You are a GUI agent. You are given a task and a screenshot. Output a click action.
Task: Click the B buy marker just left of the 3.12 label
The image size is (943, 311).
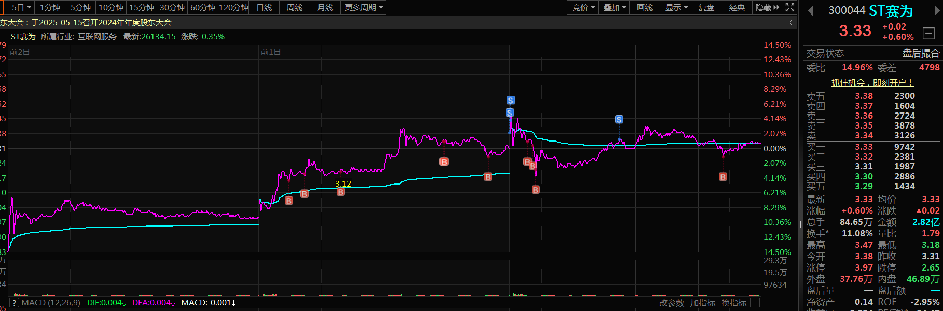[x=304, y=194]
